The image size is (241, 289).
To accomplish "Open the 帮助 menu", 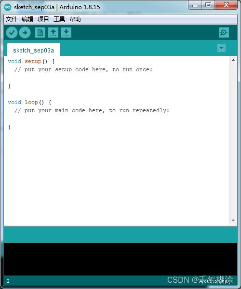I will point(75,19).
